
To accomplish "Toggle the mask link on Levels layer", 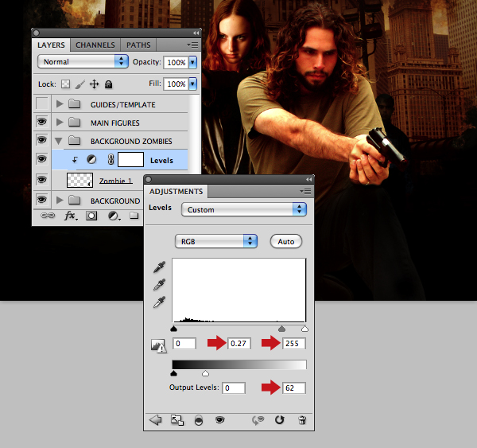I will [111, 159].
